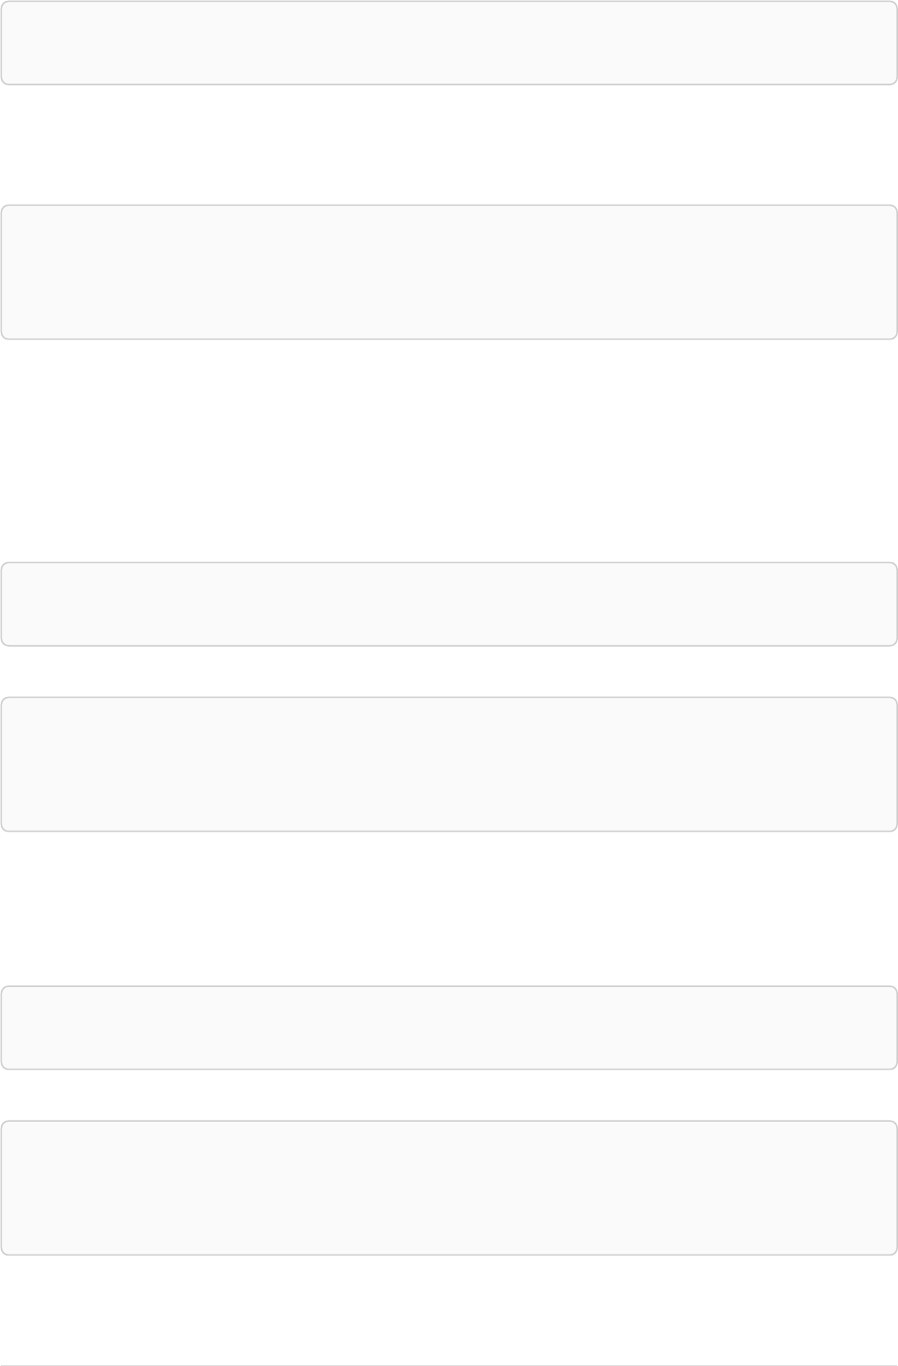Click the white space between fourth and fifth boxes
The height and width of the screenshot is (1366, 898).
(x=449, y=908)
